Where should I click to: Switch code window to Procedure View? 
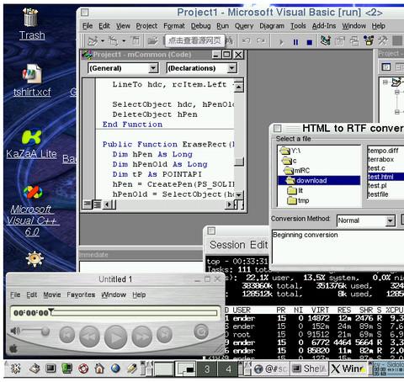(88, 204)
